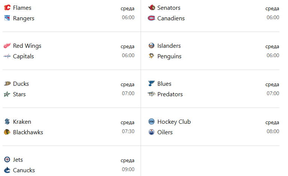Select the Jets vs Canucks 09:00 time
Screen dimensions: 288x176
click(128, 169)
